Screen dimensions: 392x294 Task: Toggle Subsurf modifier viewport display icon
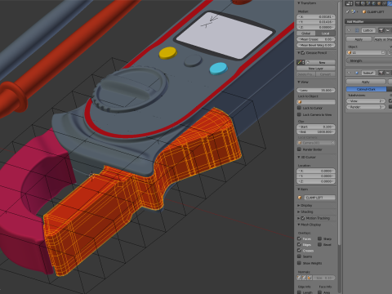(388, 73)
